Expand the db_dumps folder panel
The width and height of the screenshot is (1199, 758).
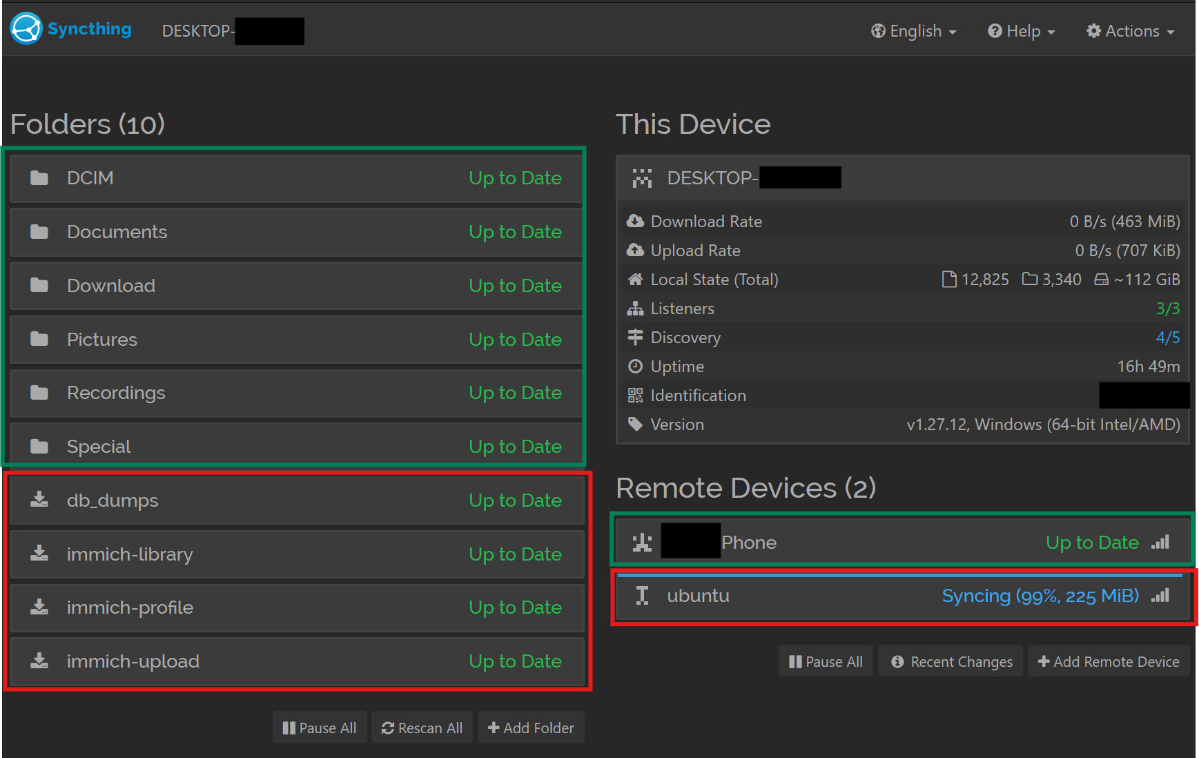click(297, 500)
